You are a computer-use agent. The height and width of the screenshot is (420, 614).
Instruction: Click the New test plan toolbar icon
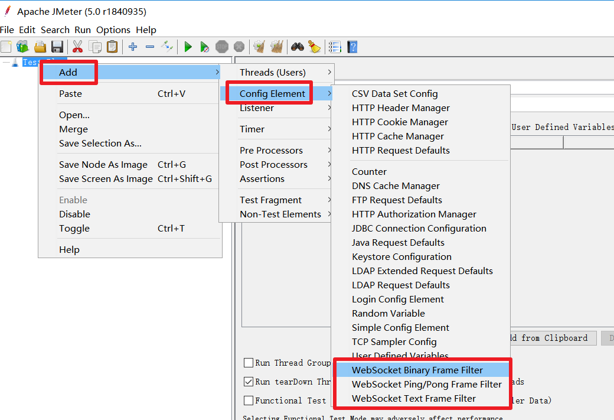(x=6, y=47)
